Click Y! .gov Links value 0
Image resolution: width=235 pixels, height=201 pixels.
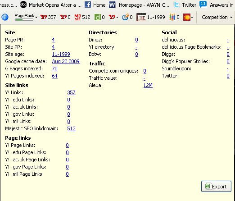[68, 114]
